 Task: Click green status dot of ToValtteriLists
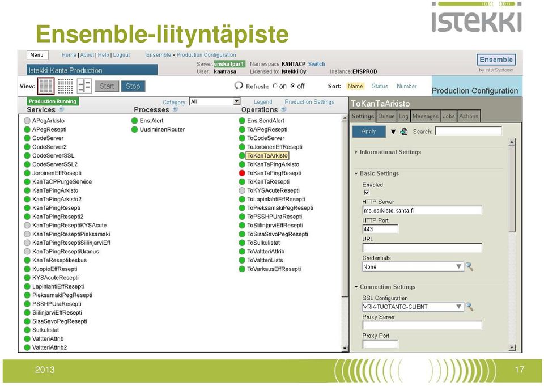(242, 260)
